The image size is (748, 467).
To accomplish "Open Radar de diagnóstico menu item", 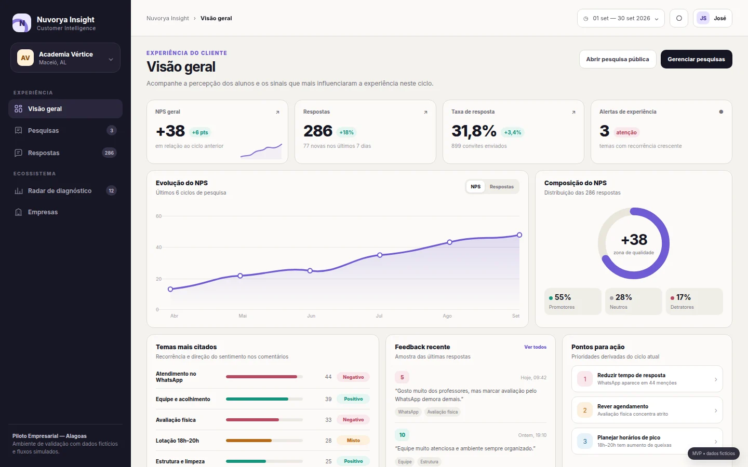I will pyautogui.click(x=65, y=191).
